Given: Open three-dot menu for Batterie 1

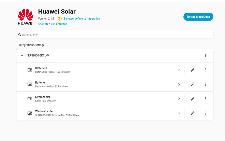Looking at the screenshot, I should coord(205,70).
